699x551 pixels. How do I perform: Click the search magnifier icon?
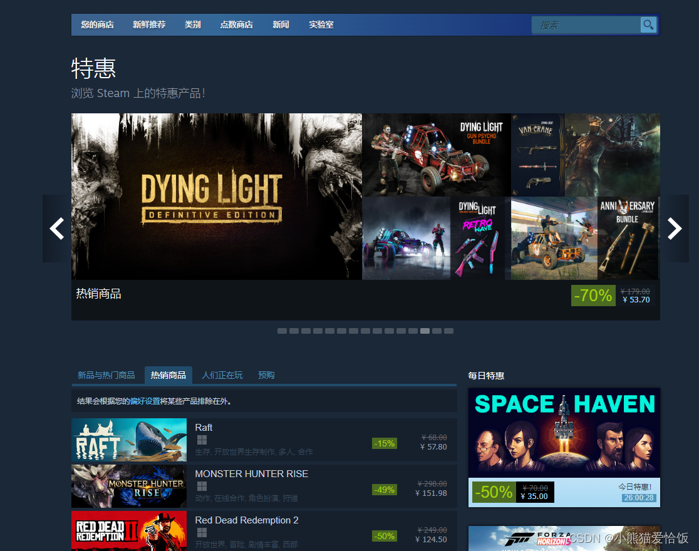pos(648,24)
